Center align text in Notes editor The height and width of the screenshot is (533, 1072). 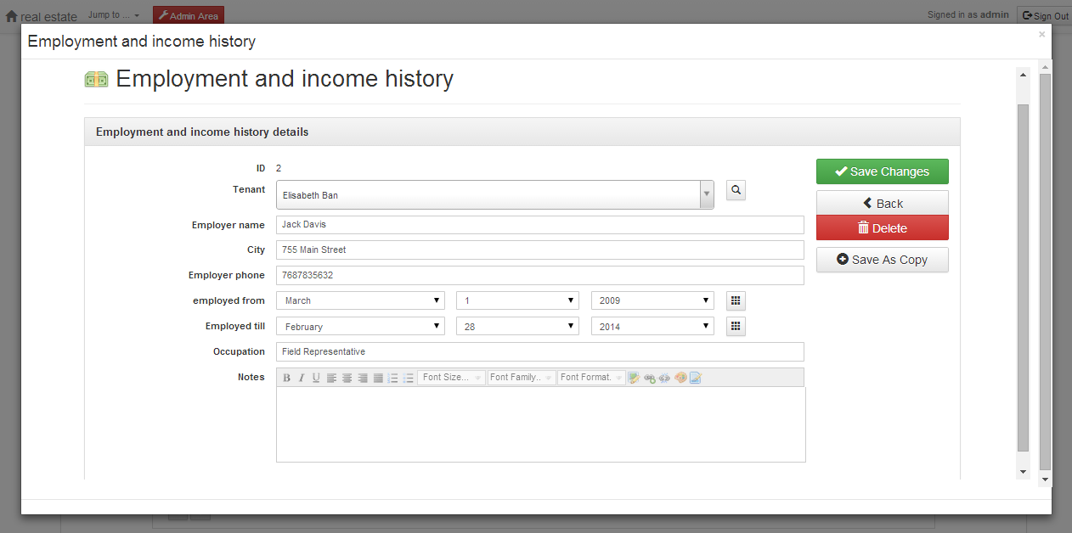347,378
